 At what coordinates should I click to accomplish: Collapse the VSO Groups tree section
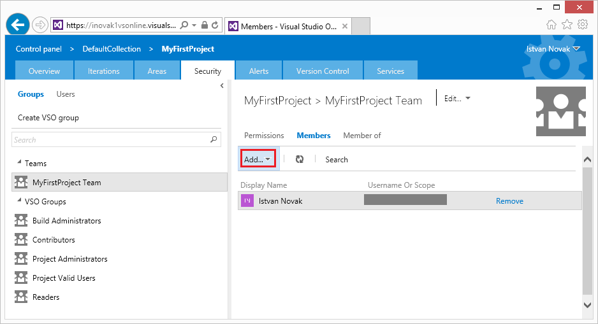(19, 201)
